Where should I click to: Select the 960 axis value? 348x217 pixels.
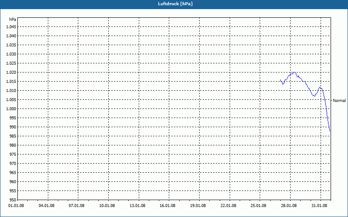(13, 182)
